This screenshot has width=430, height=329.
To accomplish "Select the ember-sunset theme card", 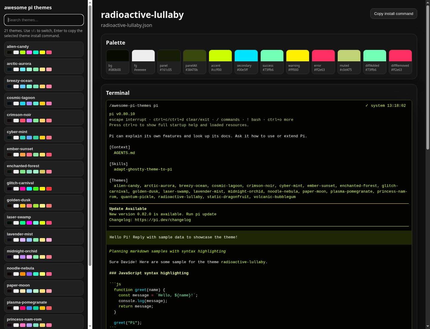I will pos(44,151).
